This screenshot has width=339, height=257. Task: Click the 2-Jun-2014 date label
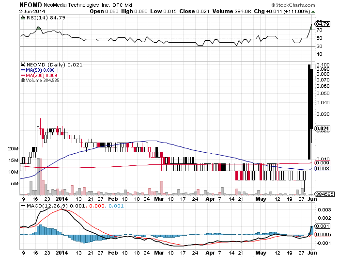32,12
